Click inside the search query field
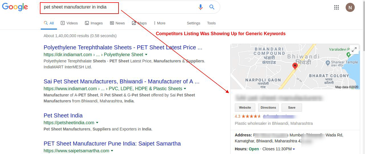 pos(120,7)
